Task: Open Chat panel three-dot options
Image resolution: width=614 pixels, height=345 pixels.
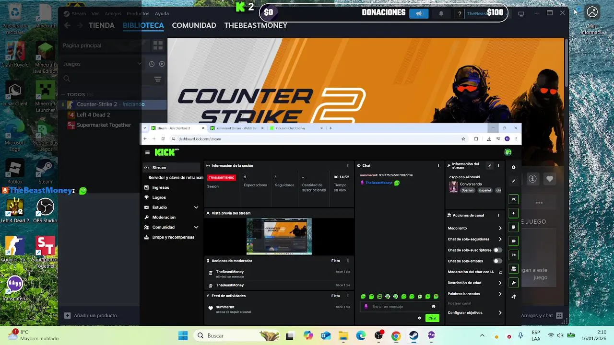Action: [x=438, y=166]
